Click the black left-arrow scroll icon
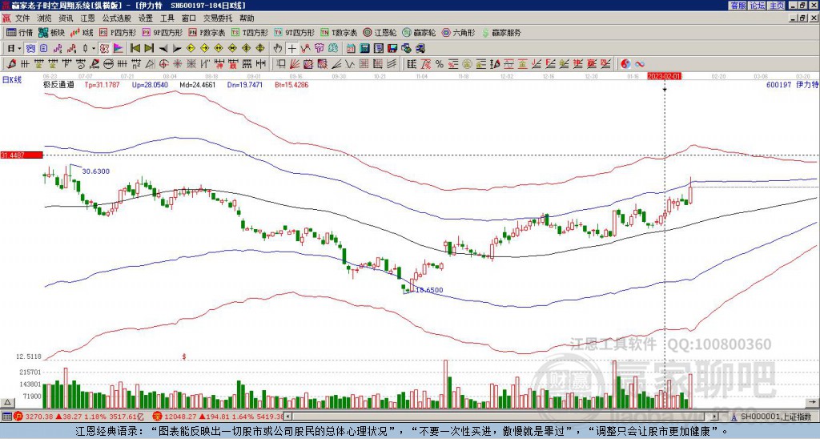This screenshot has width=820, height=439. [x=163, y=49]
